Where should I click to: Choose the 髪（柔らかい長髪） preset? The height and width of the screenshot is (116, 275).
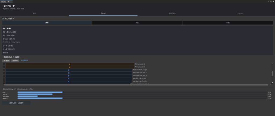click(137, 32)
